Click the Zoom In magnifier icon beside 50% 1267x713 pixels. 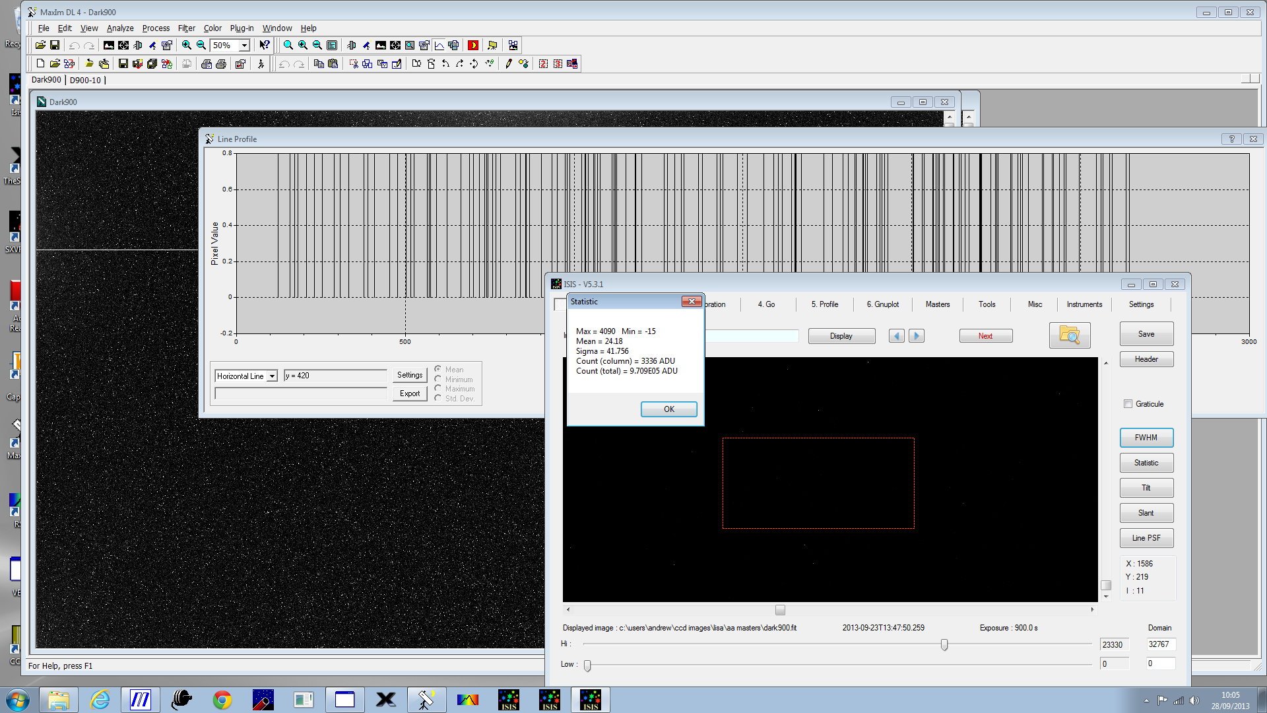(187, 45)
